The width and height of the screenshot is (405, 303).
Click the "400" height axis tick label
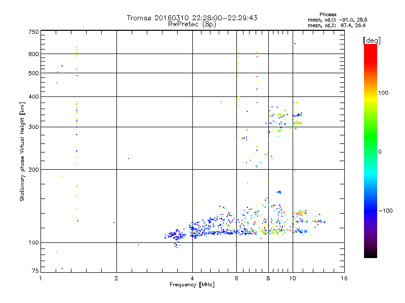(x=33, y=96)
